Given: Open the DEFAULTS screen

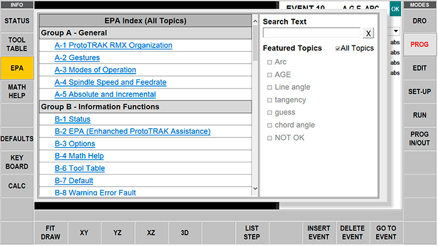Looking at the screenshot, I should [x=17, y=139].
